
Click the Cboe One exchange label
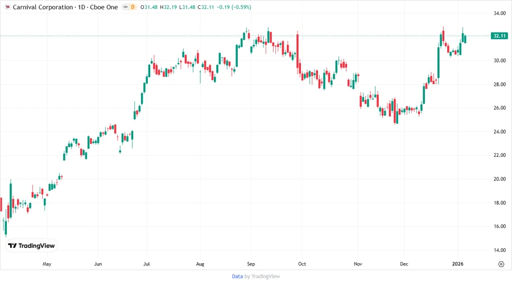tap(104, 7)
